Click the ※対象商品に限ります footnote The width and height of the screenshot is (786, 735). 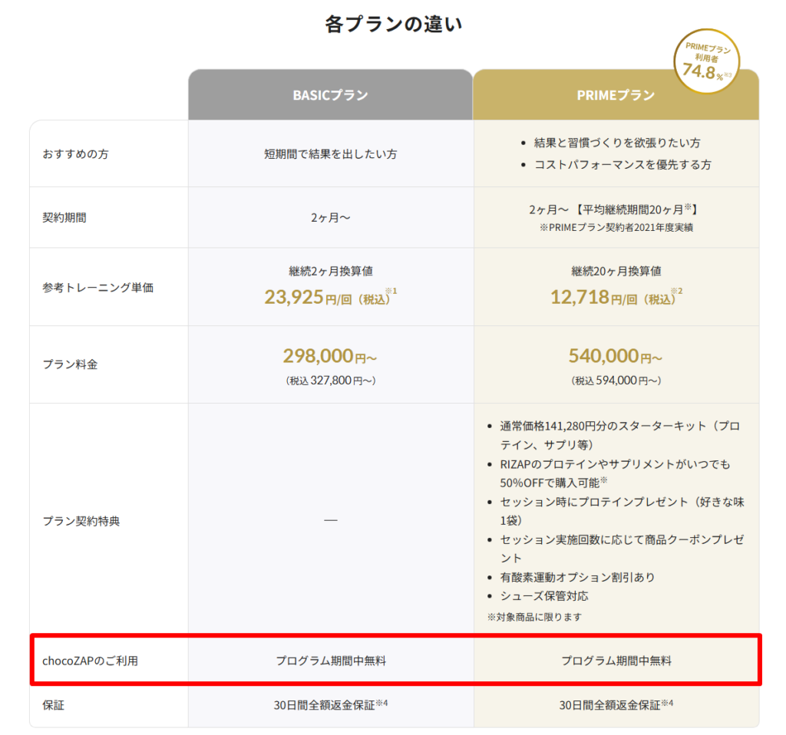tap(534, 617)
